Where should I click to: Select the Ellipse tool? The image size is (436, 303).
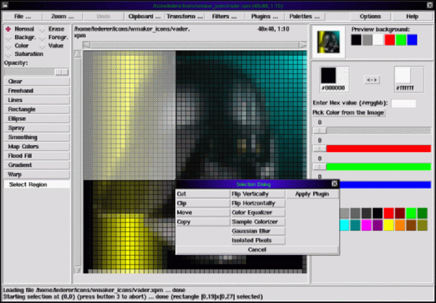(37, 119)
